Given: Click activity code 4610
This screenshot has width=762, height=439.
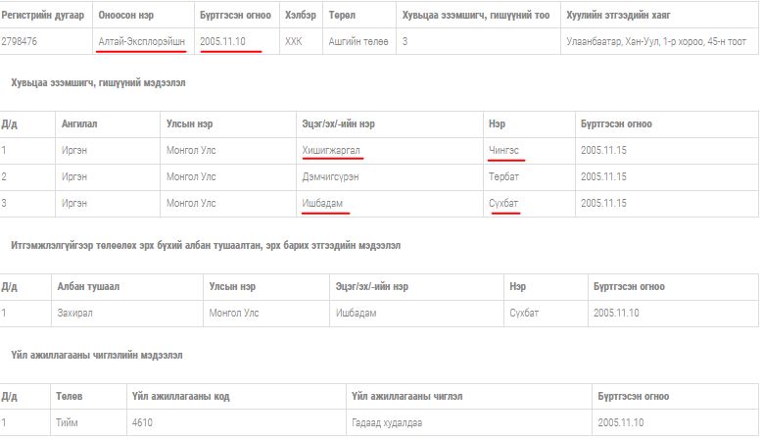Looking at the screenshot, I should click(142, 422).
